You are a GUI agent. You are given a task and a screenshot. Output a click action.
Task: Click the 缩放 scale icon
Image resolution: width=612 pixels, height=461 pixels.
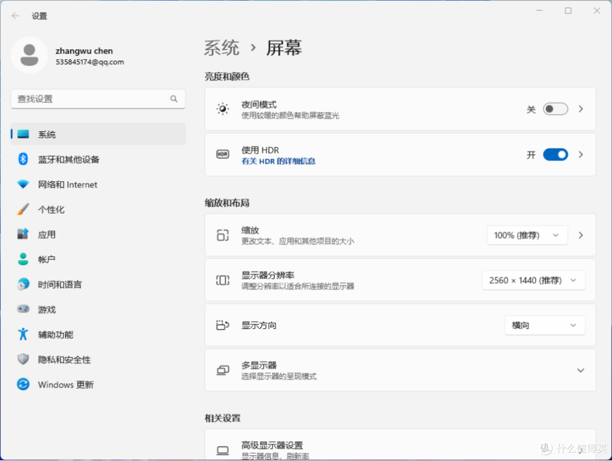(x=223, y=235)
